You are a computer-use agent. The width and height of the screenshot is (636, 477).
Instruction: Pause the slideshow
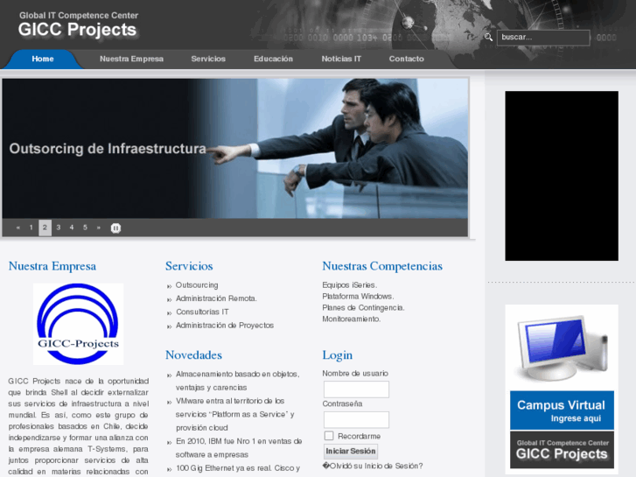coord(115,228)
